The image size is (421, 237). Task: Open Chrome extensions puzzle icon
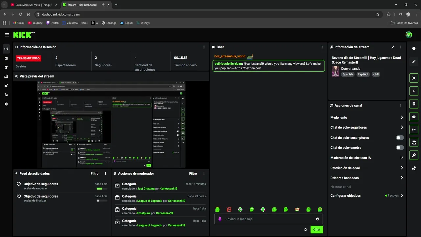[x=388, y=14]
